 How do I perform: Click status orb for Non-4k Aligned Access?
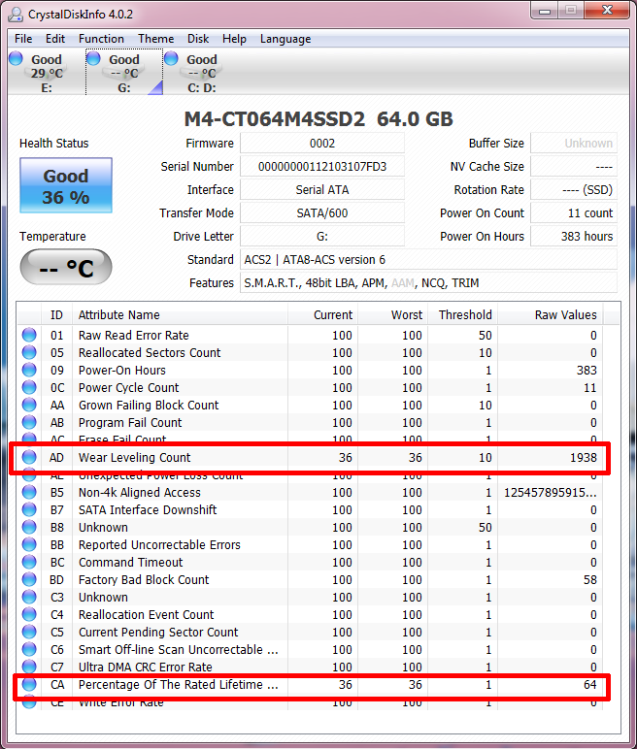click(x=29, y=492)
